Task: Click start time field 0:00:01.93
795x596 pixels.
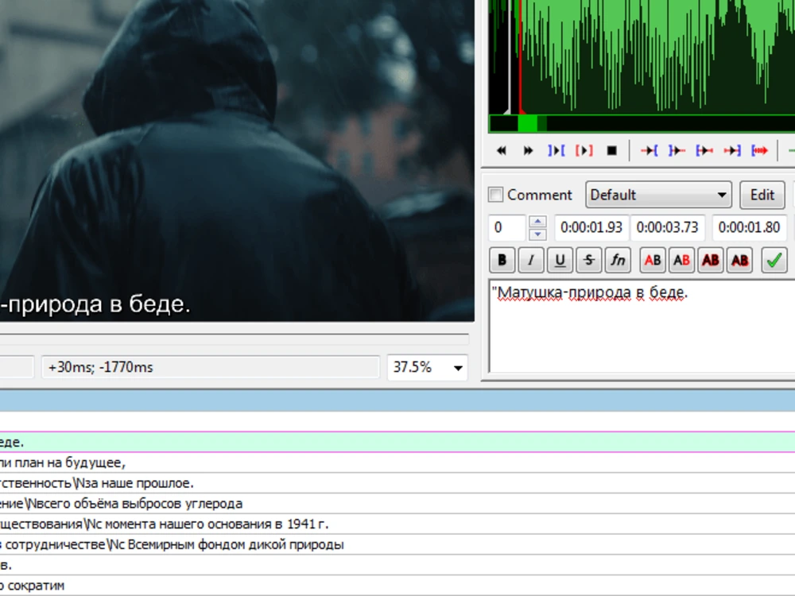Action: pyautogui.click(x=591, y=227)
